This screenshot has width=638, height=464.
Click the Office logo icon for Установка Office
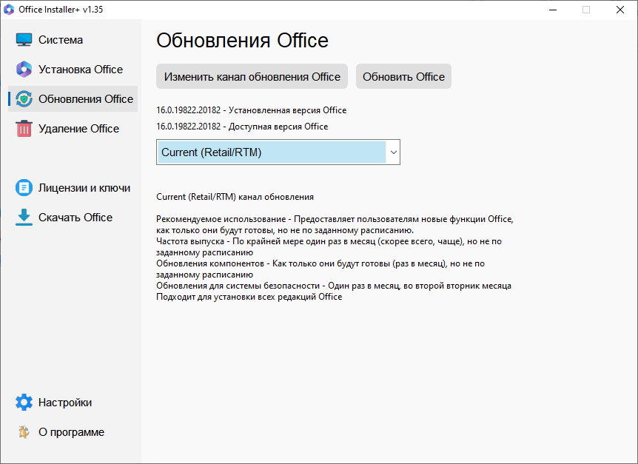tap(24, 70)
